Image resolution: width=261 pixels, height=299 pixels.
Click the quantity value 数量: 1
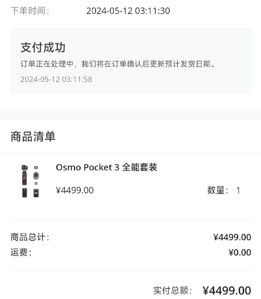223,191
